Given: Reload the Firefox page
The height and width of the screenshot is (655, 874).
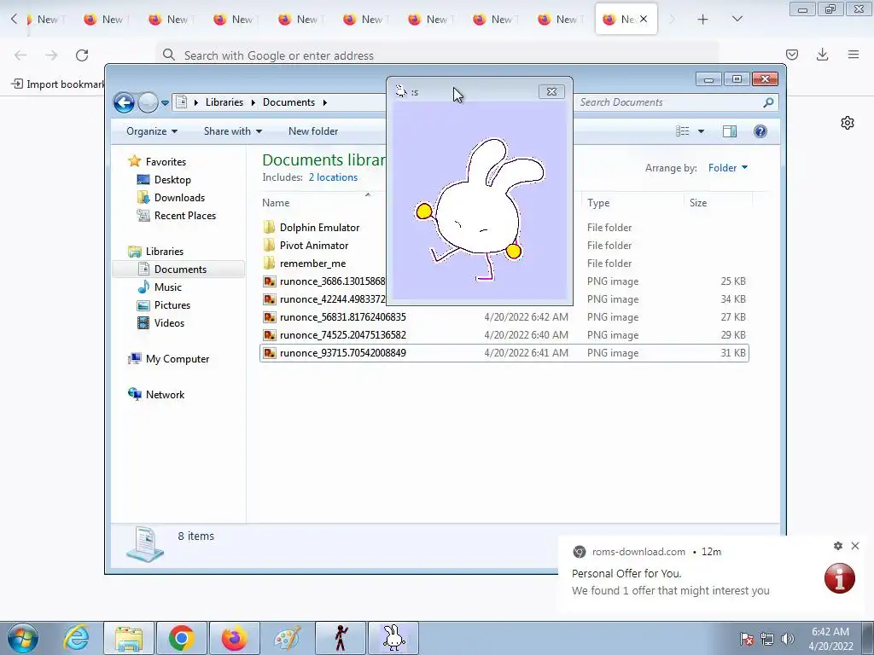Looking at the screenshot, I should [82, 55].
